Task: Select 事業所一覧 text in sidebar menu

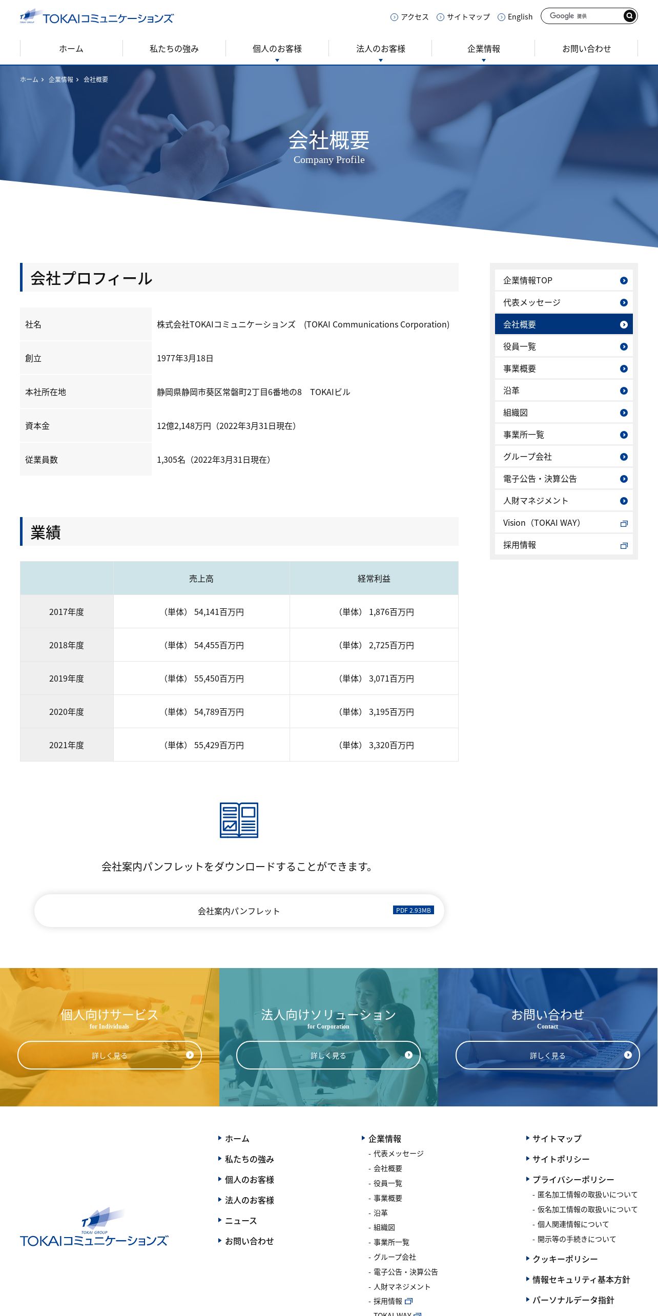Action: (524, 435)
